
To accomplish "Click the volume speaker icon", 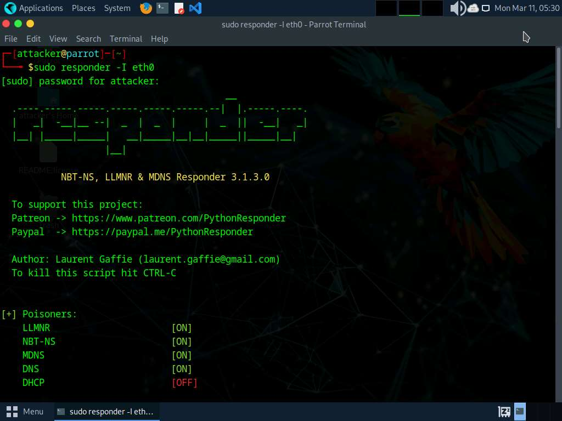I will (457, 8).
